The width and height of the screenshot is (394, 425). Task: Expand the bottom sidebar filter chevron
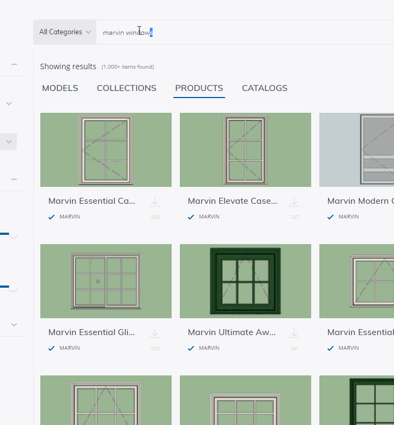point(14,324)
